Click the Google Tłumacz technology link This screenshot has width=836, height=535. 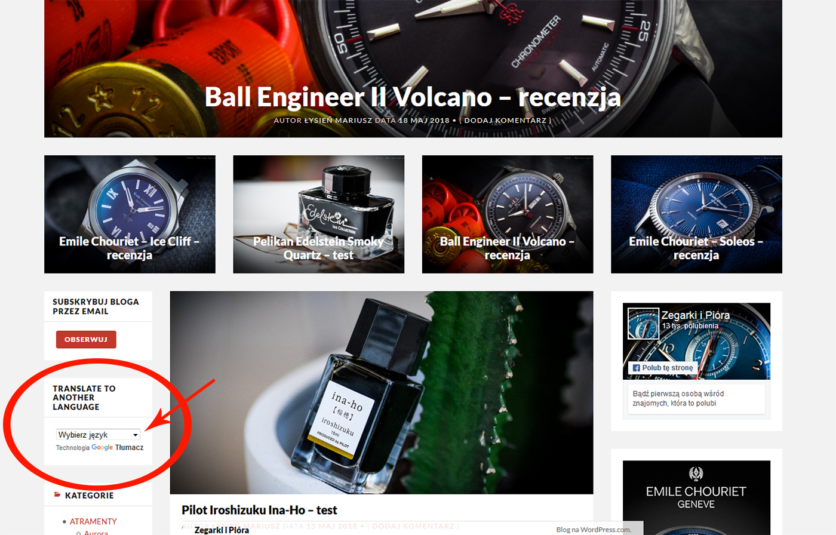(117, 447)
